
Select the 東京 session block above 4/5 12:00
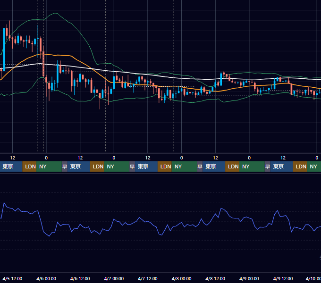[x=11, y=166]
